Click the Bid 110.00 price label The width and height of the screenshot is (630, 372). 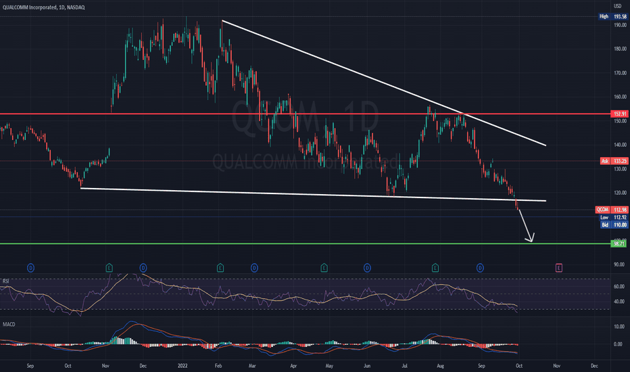tap(614, 225)
